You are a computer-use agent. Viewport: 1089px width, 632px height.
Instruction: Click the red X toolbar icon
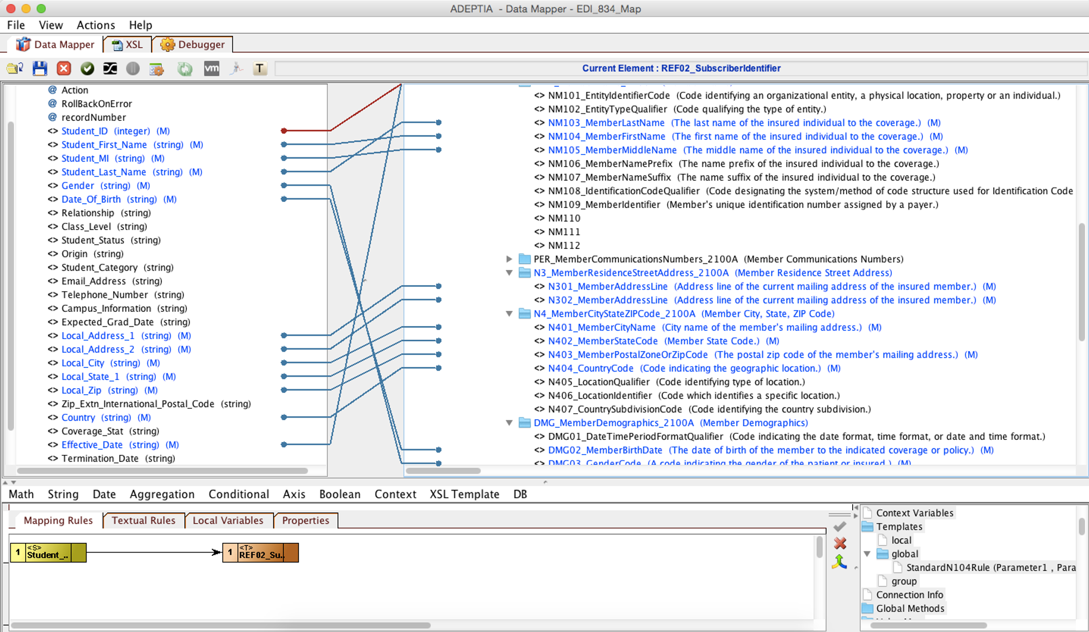[64, 69]
